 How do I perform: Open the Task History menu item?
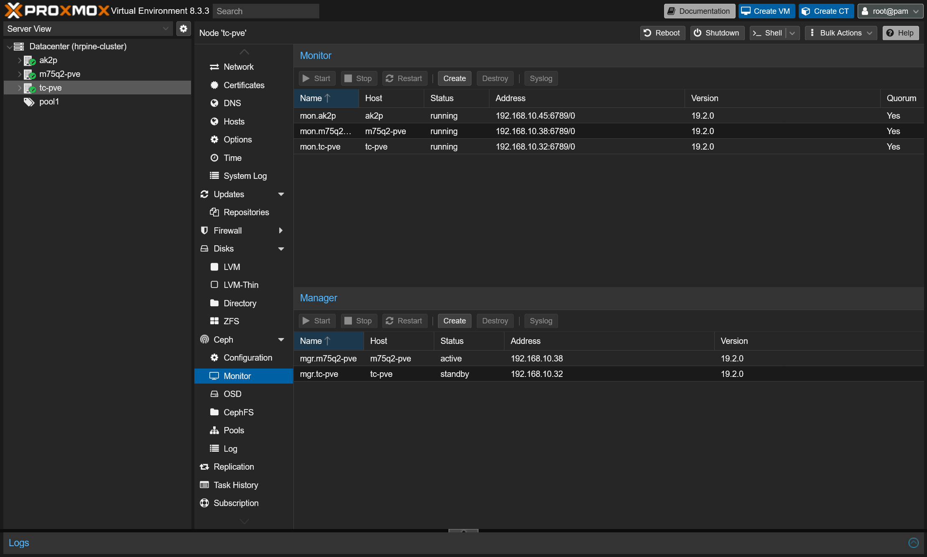[x=244, y=485]
